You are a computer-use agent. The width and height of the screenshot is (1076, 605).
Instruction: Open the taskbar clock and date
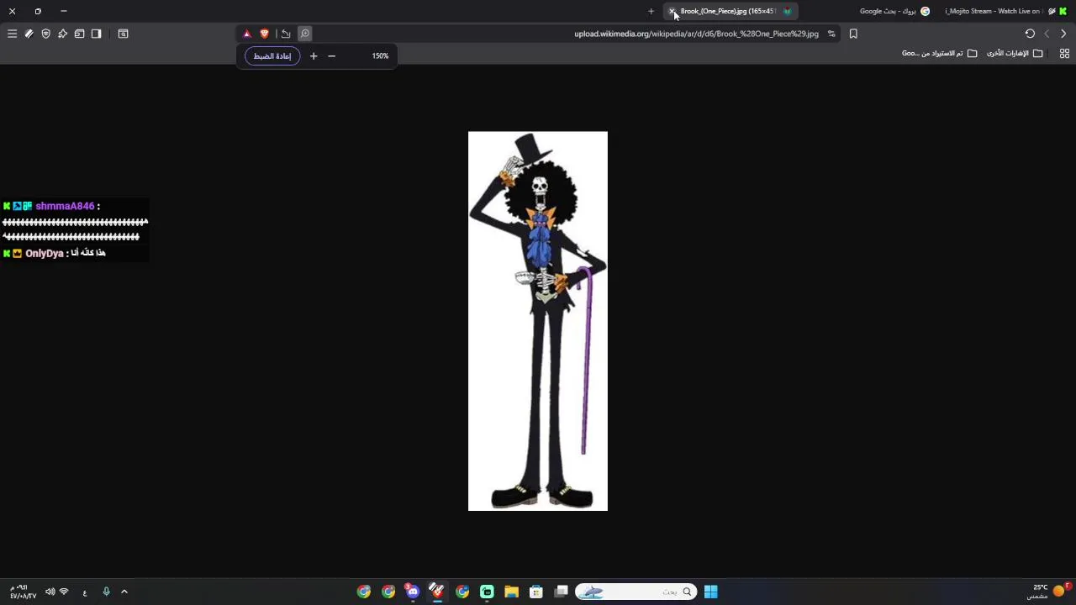click(x=23, y=592)
